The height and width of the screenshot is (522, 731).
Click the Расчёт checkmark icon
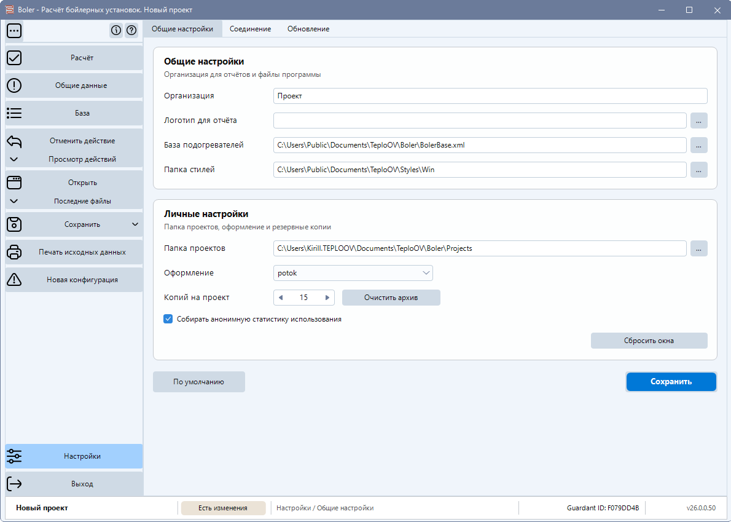click(x=14, y=58)
